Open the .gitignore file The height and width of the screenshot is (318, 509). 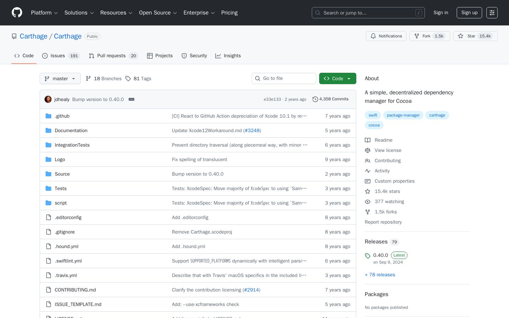point(65,232)
